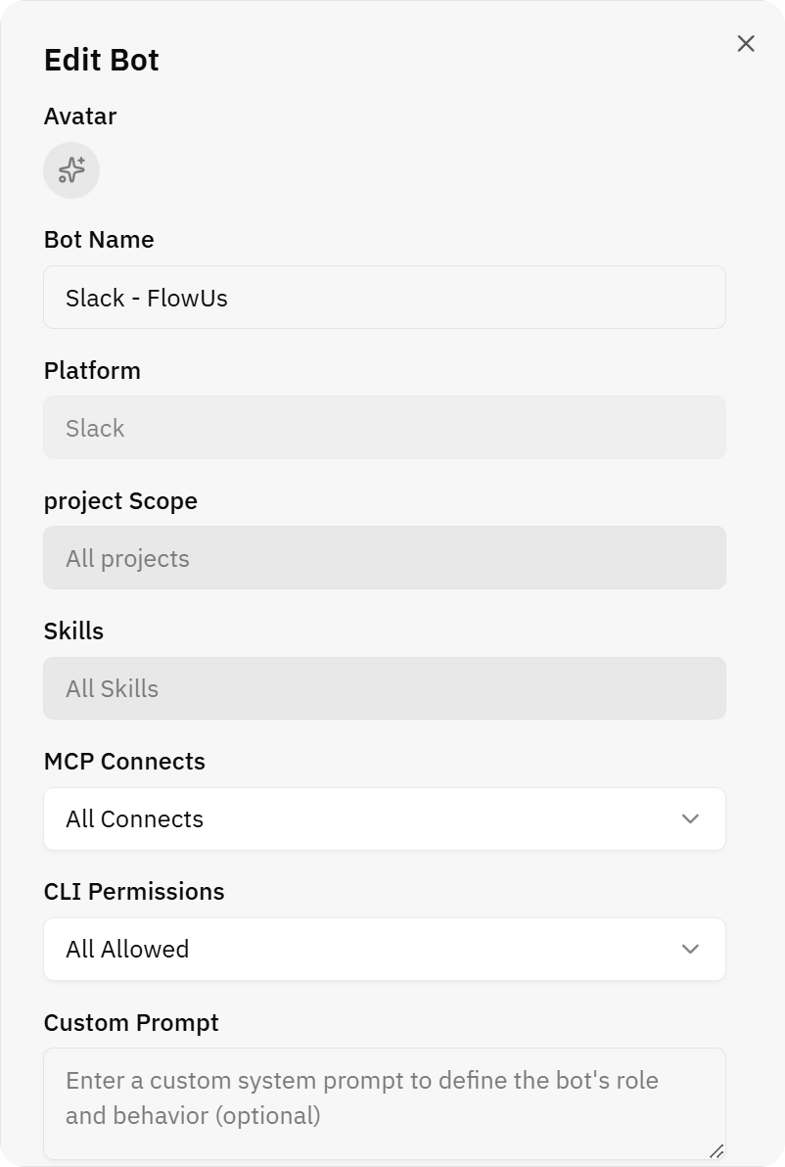Click the sparkle avatar icon
This screenshot has height=1167, width=785.
point(71,170)
